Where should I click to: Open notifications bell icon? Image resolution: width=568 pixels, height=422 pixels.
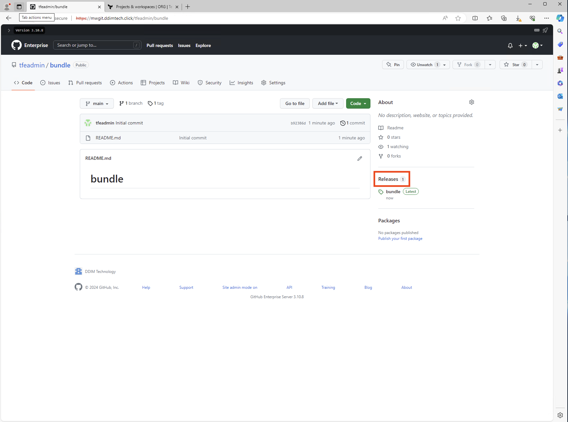(x=510, y=46)
